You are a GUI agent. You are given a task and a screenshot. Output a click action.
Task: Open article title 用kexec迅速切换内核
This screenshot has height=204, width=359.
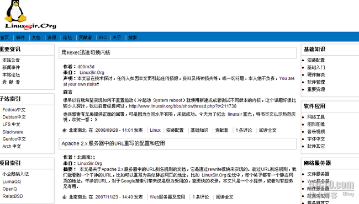(x=86, y=52)
